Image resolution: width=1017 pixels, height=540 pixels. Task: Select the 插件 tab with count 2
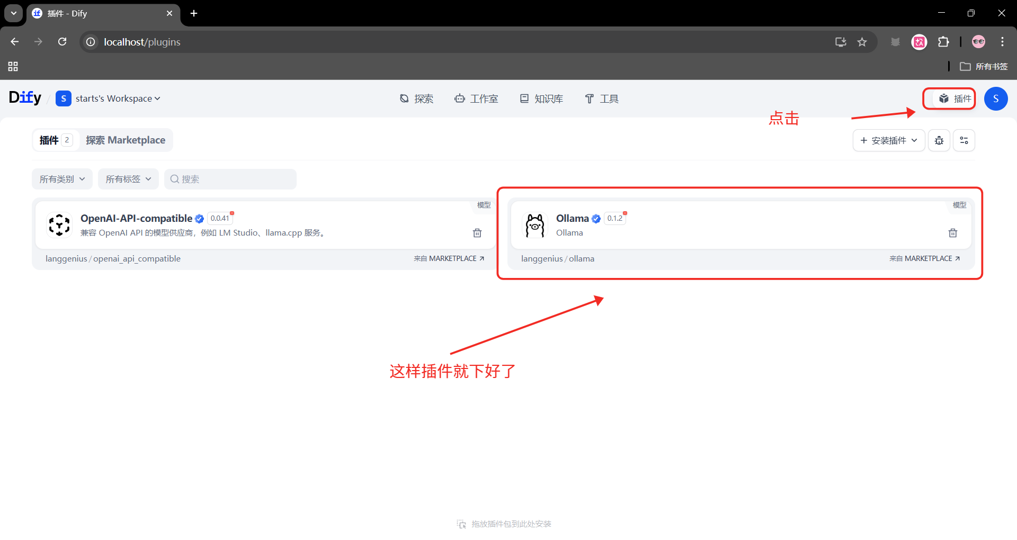pyautogui.click(x=56, y=140)
